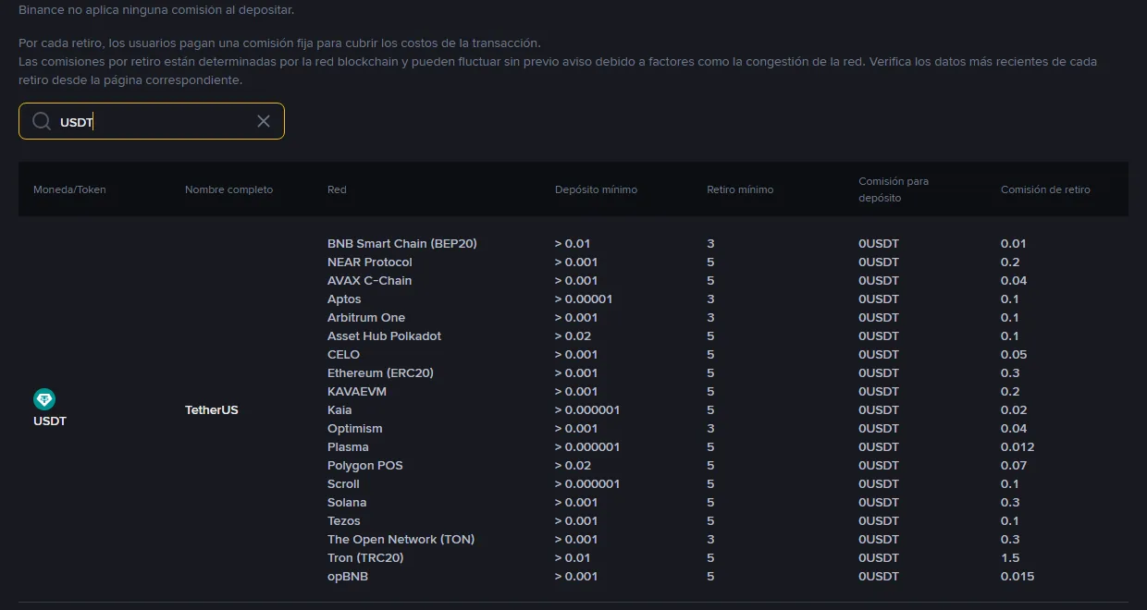
Task: Clear the USDT search text
Action: (264, 121)
